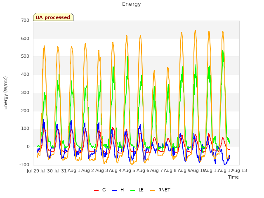Click the blue H legend swatch
Image resolution: width=264 pixels, height=198 pixels.
114,191
